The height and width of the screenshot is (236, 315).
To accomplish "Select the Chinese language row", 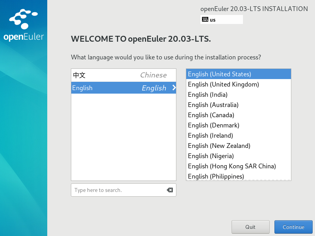I will (124, 75).
